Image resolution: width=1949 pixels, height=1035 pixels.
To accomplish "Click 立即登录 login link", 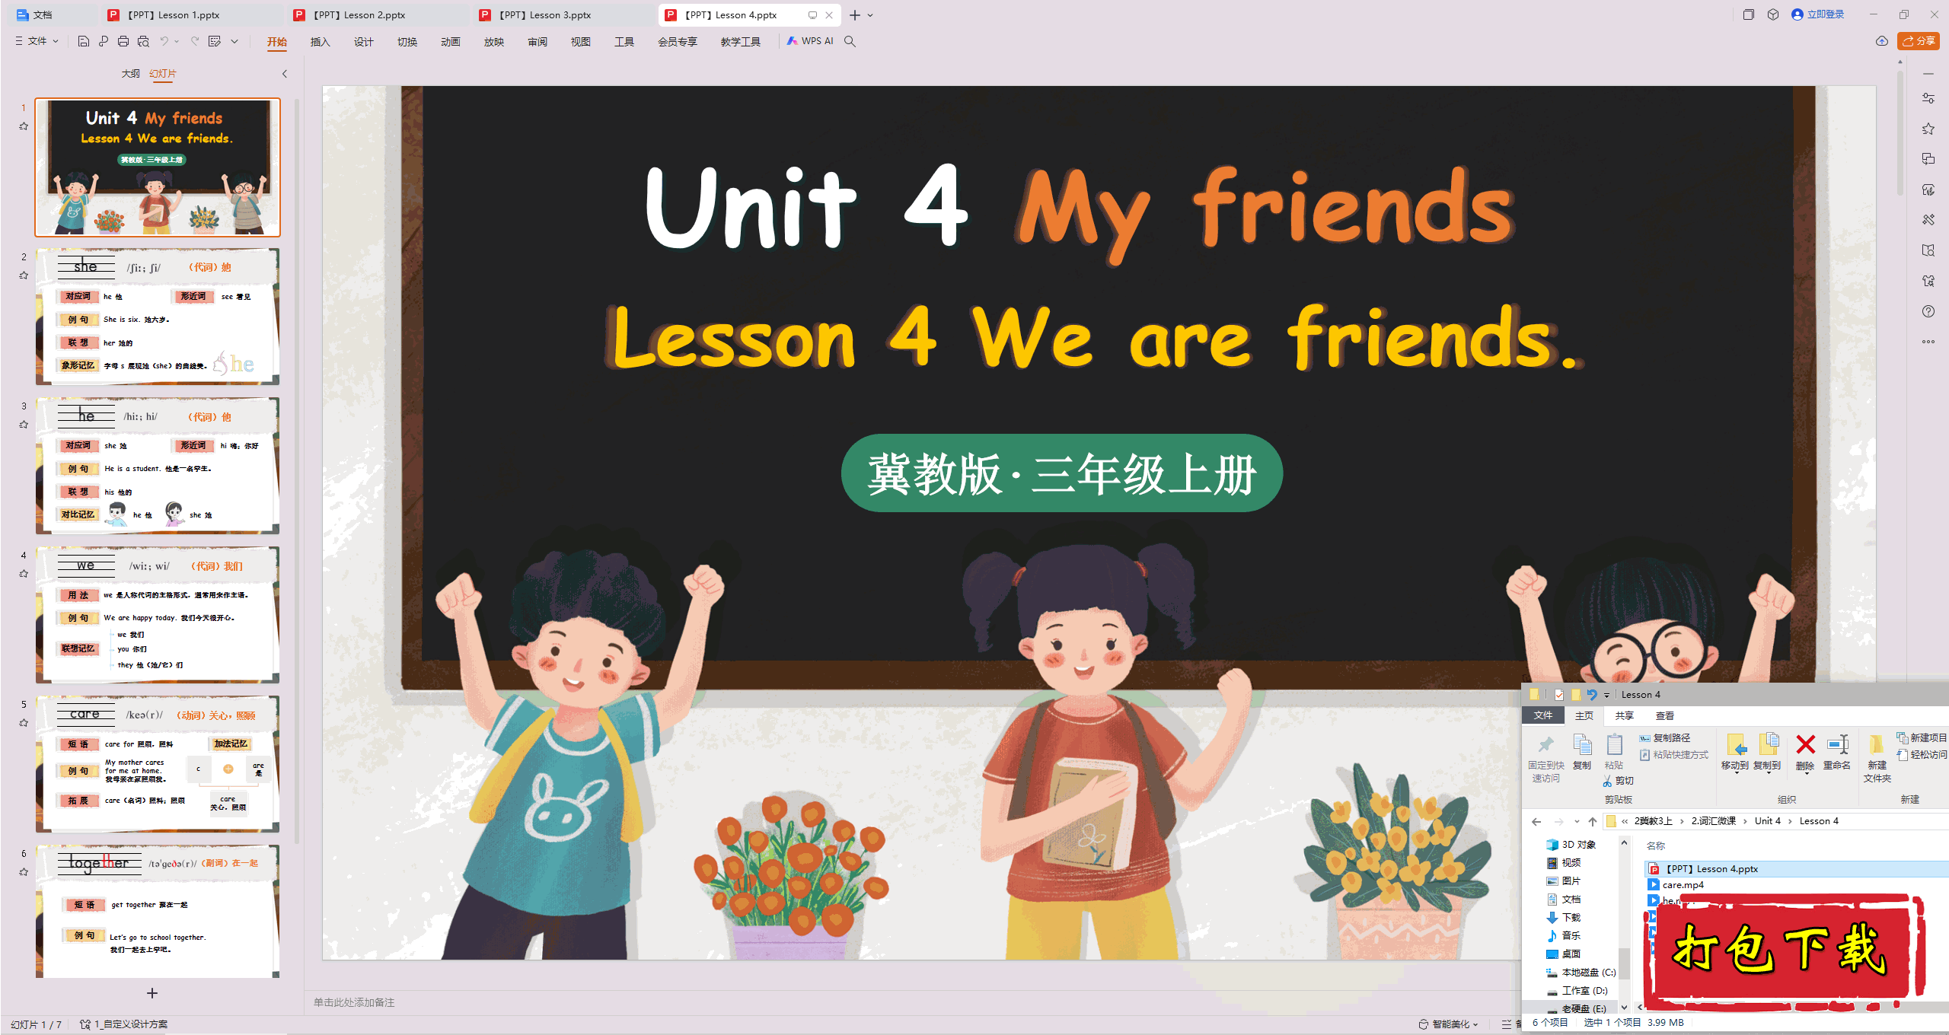I will [x=1818, y=14].
